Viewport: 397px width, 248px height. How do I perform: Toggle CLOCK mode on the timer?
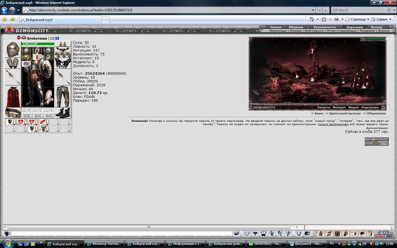(379, 236)
